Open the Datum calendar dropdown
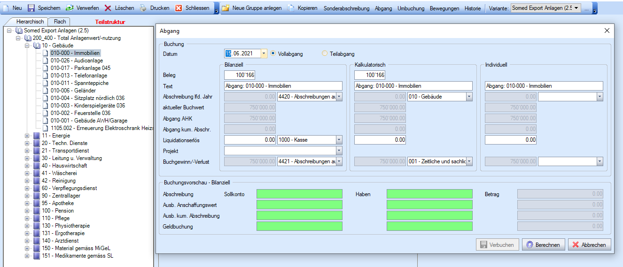Screen dimensions: 623x267 pyautogui.click(x=264, y=53)
